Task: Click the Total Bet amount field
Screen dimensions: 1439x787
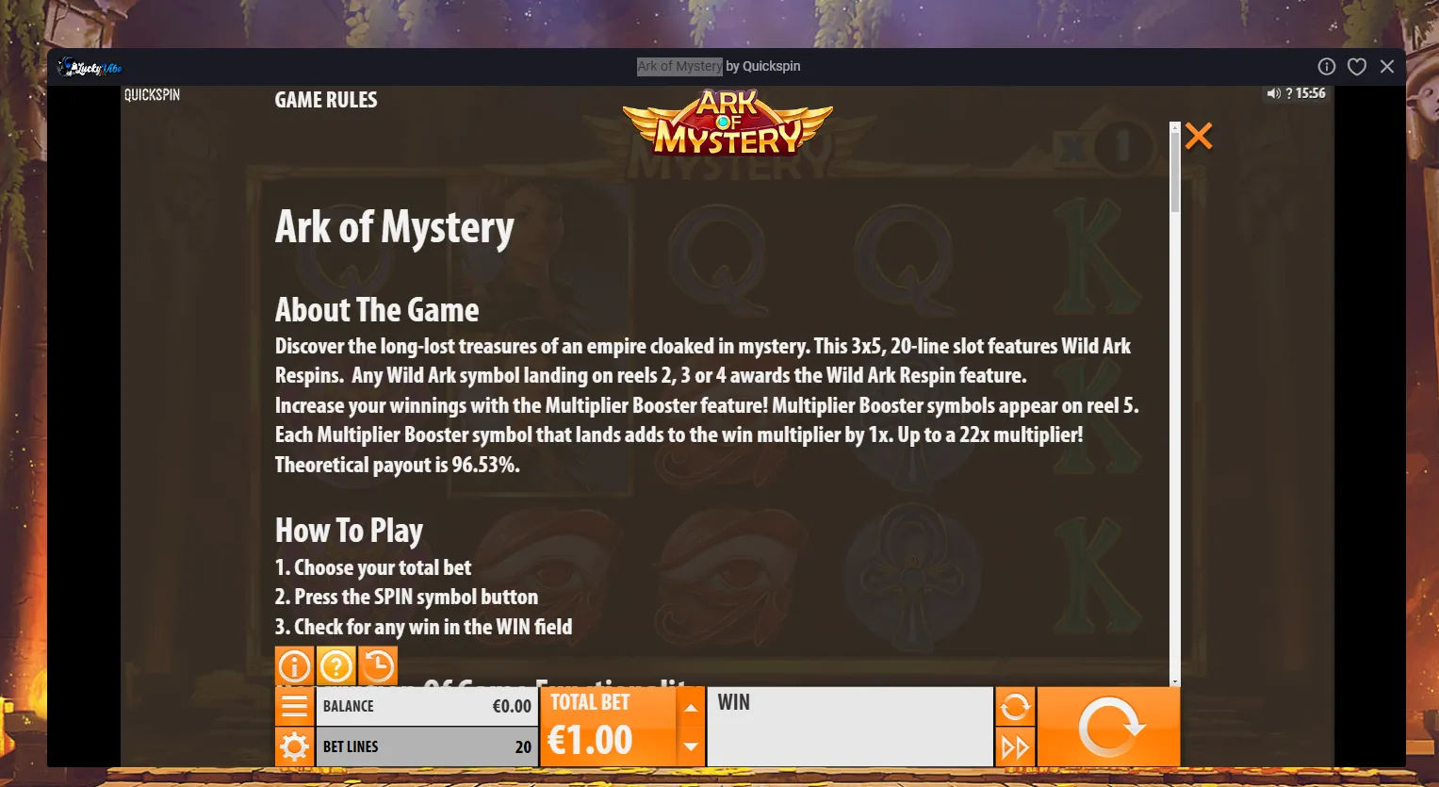Action: click(608, 727)
